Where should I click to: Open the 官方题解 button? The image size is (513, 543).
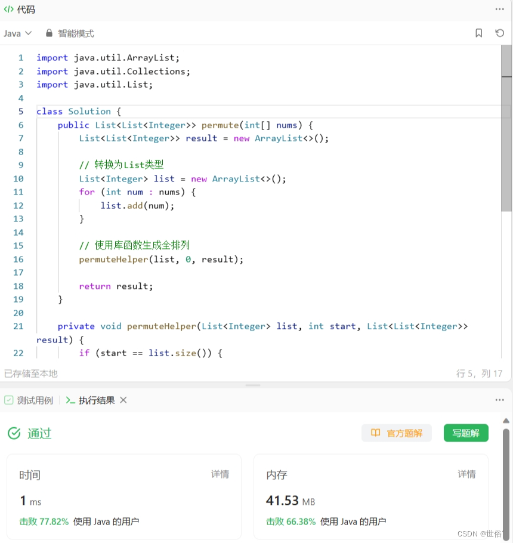tap(397, 433)
